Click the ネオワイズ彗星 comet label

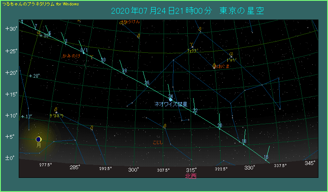171,105
